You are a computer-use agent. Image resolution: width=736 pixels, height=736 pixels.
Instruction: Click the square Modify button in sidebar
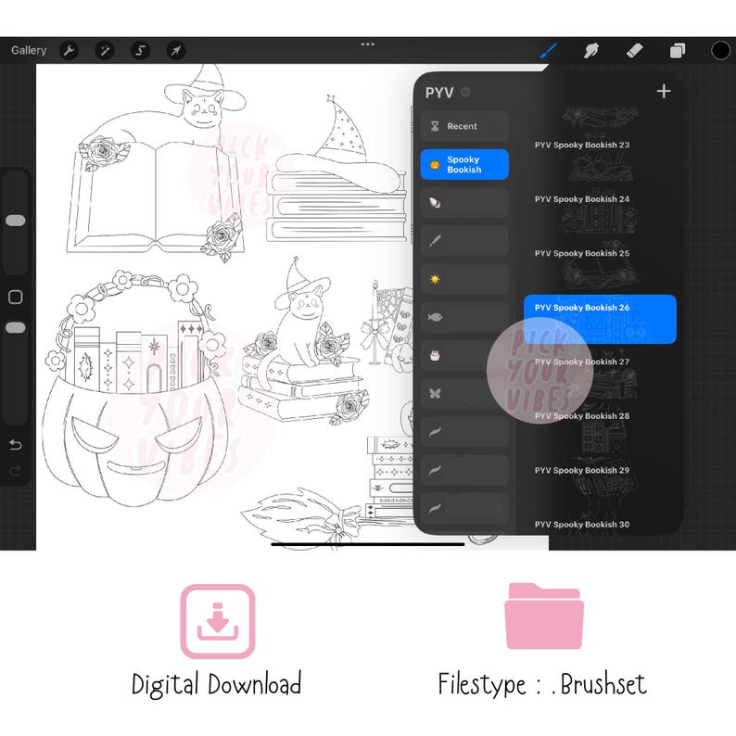tap(16, 297)
